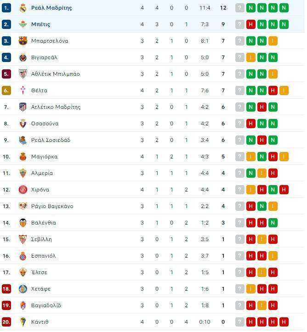The image size is (307, 332).
Task: Click the Atlético Madrid crest
Action: [x=23, y=107]
